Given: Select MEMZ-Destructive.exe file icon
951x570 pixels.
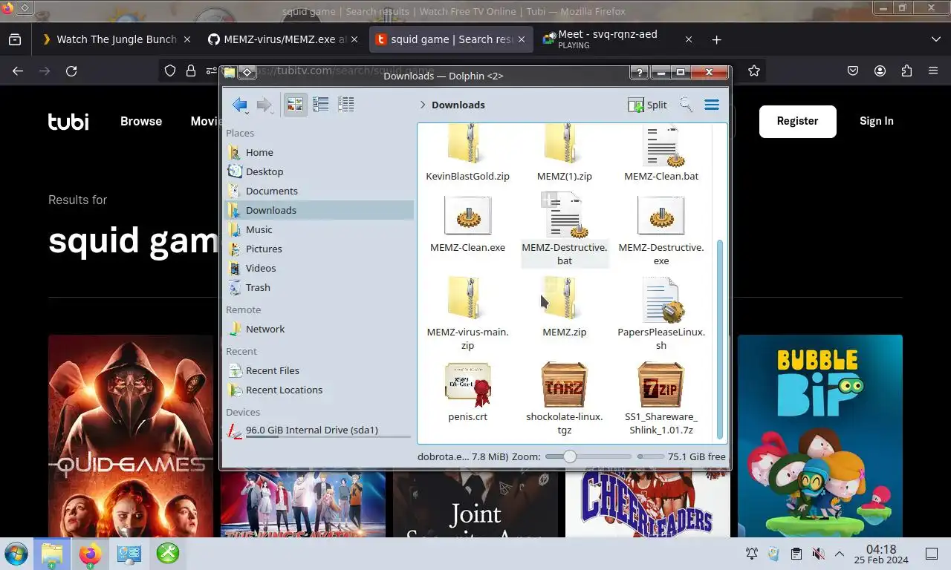Looking at the screenshot, I should coord(661,216).
